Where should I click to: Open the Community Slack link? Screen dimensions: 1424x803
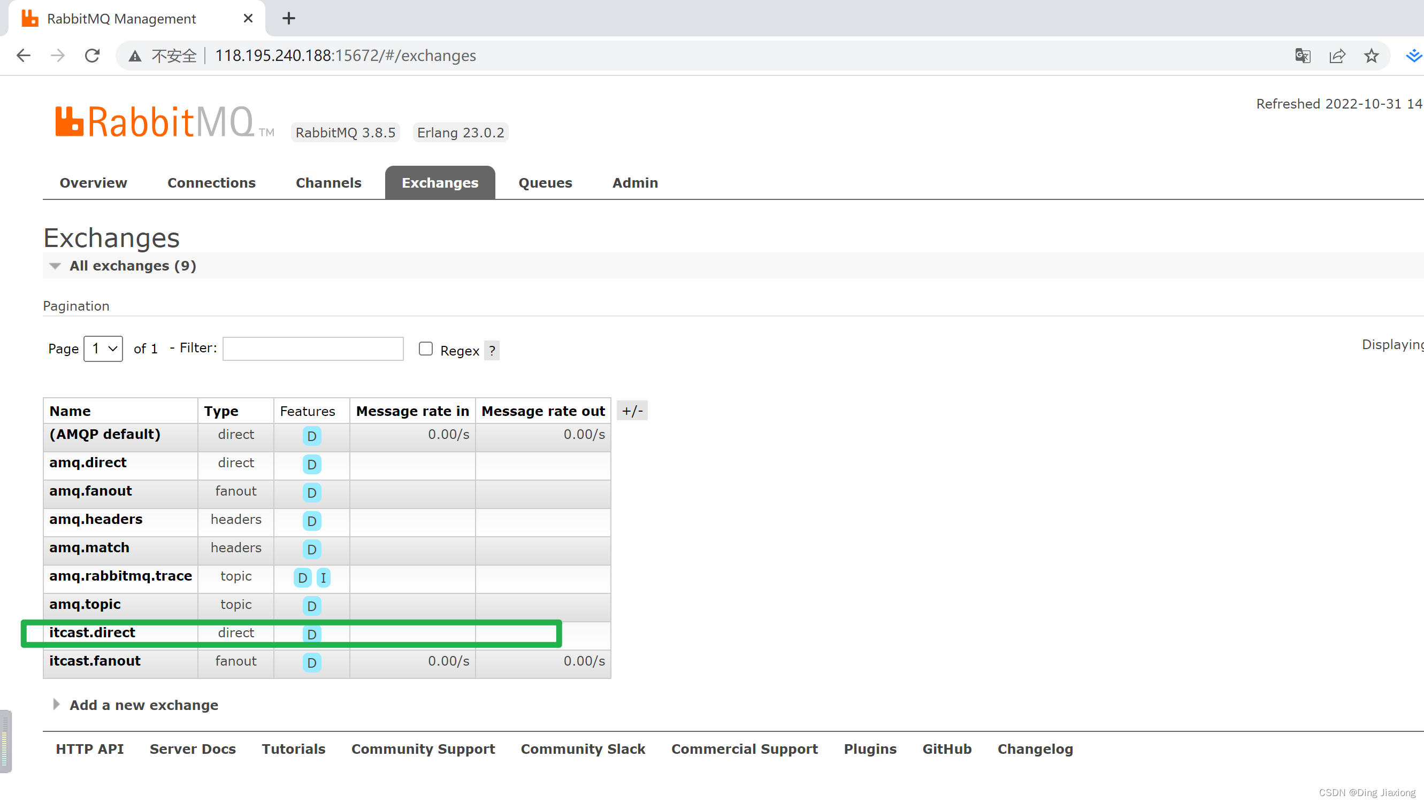pos(583,749)
